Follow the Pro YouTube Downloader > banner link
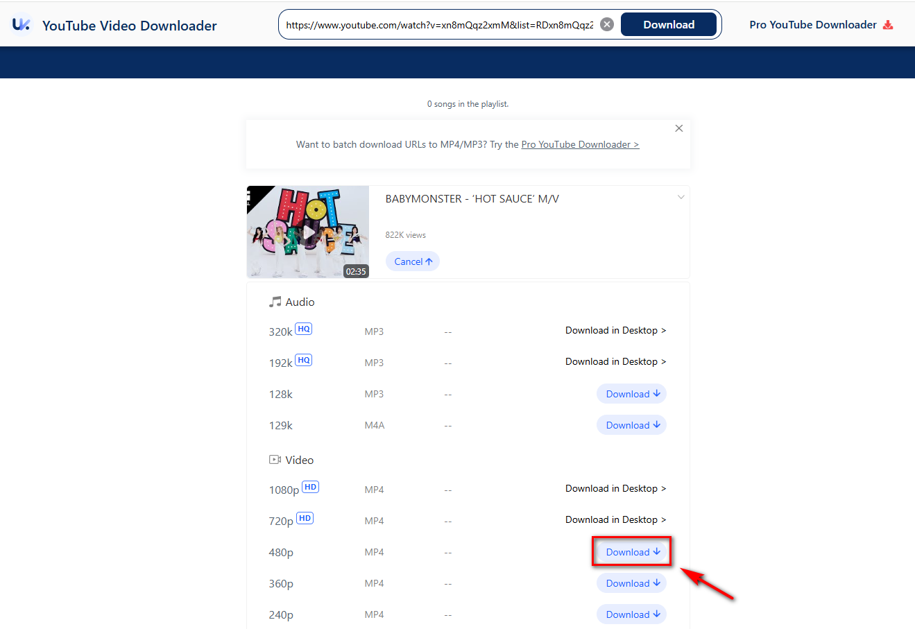This screenshot has height=629, width=915. (x=580, y=144)
